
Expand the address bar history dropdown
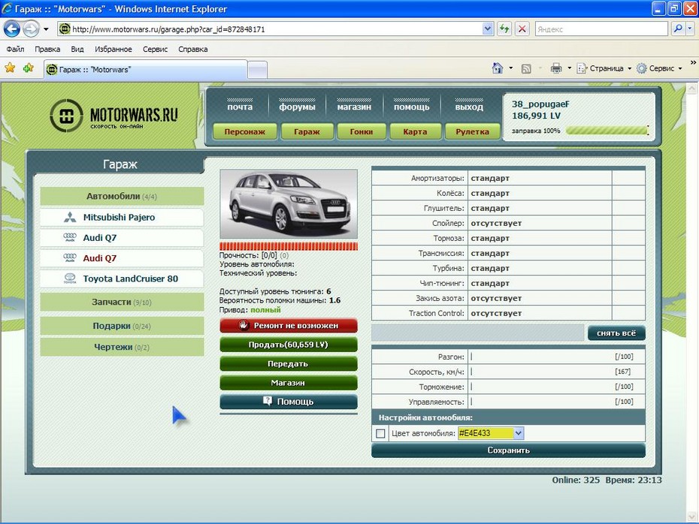click(488, 29)
